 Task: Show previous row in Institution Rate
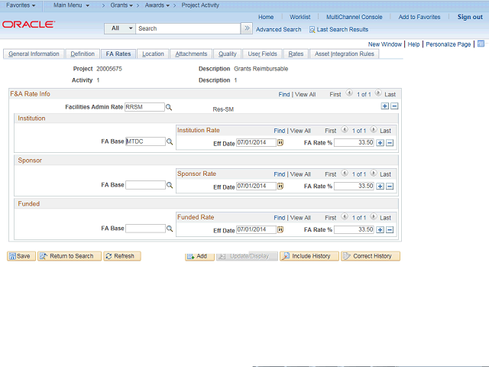[x=345, y=129]
